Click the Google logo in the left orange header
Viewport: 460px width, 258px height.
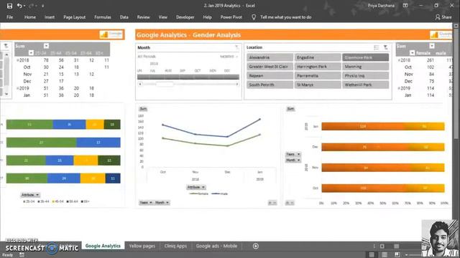pyautogui.click(x=111, y=34)
